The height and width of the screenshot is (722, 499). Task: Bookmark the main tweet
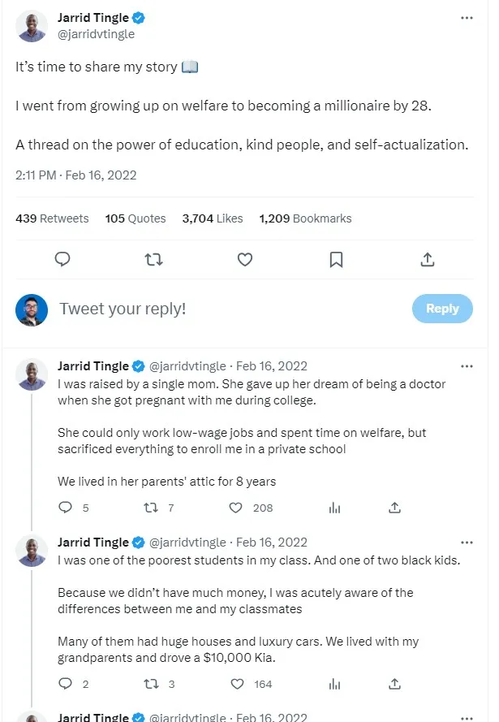coord(336,258)
